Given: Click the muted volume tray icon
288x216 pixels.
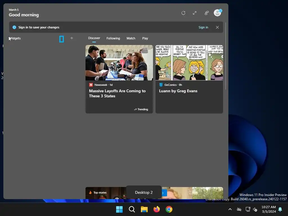Looking at the screenshot, I should 255,209.
